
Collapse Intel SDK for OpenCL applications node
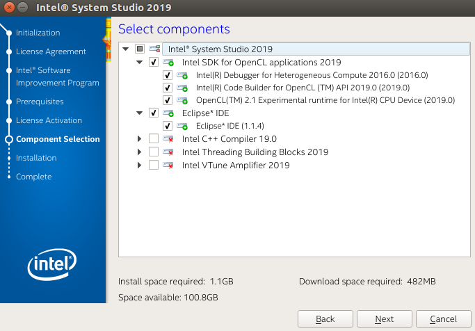[x=139, y=63]
